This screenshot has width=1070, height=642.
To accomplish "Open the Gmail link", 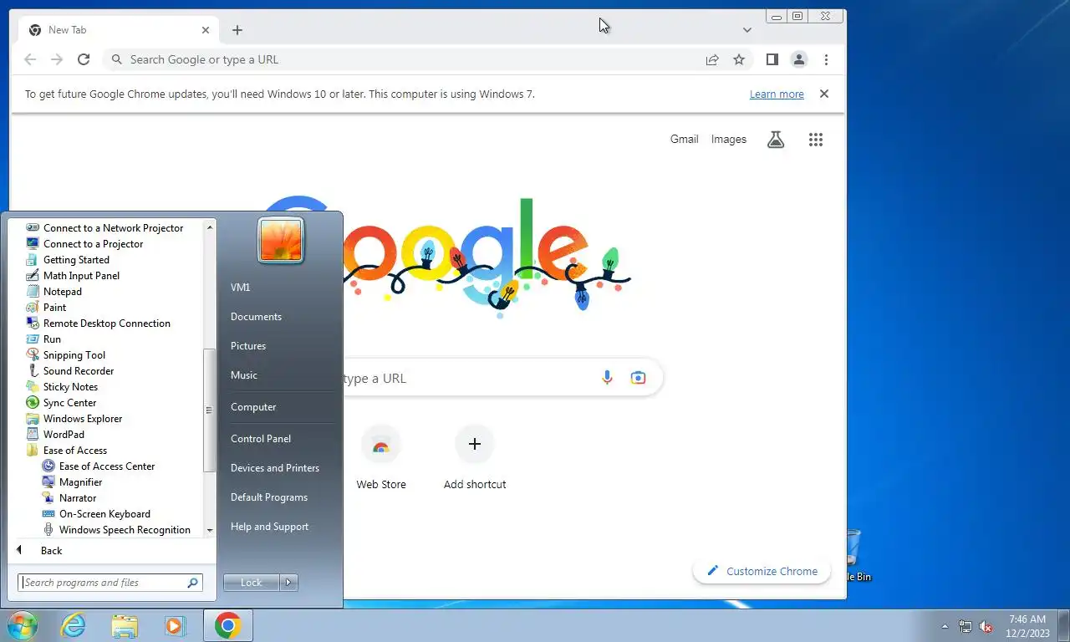I will coord(684,140).
